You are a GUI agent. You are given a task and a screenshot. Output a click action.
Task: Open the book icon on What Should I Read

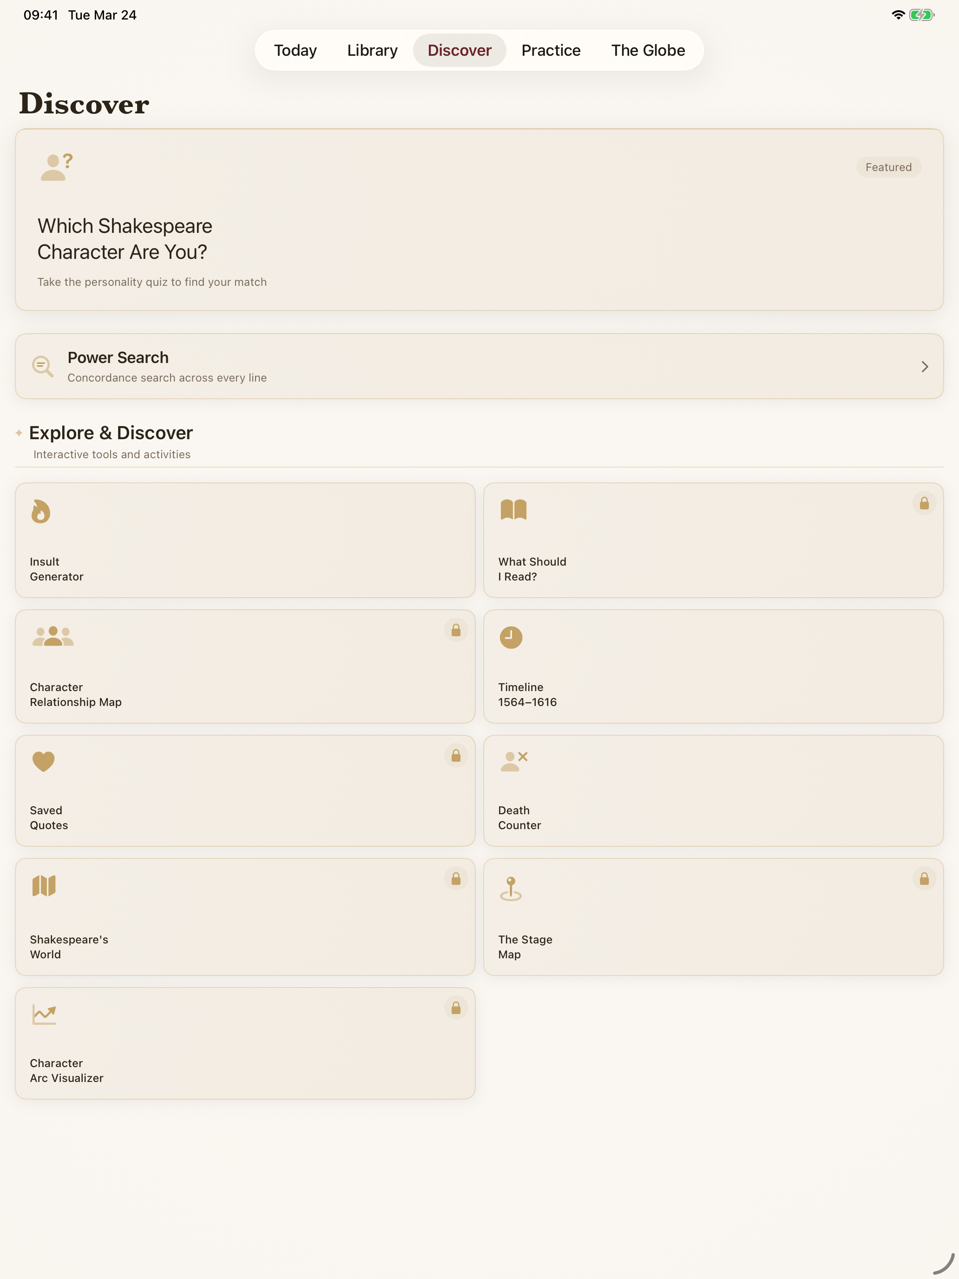513,509
